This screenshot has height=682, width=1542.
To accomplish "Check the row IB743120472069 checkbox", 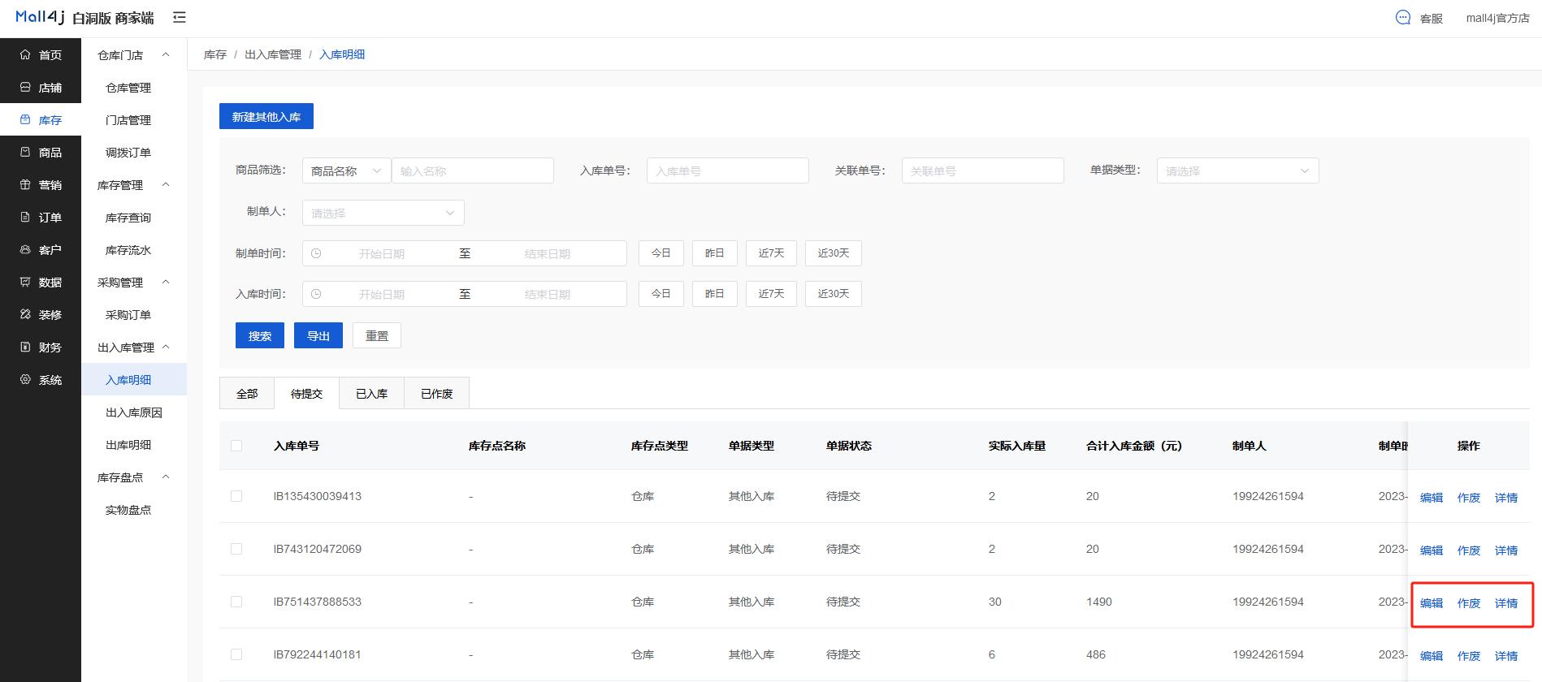I will tap(236, 549).
